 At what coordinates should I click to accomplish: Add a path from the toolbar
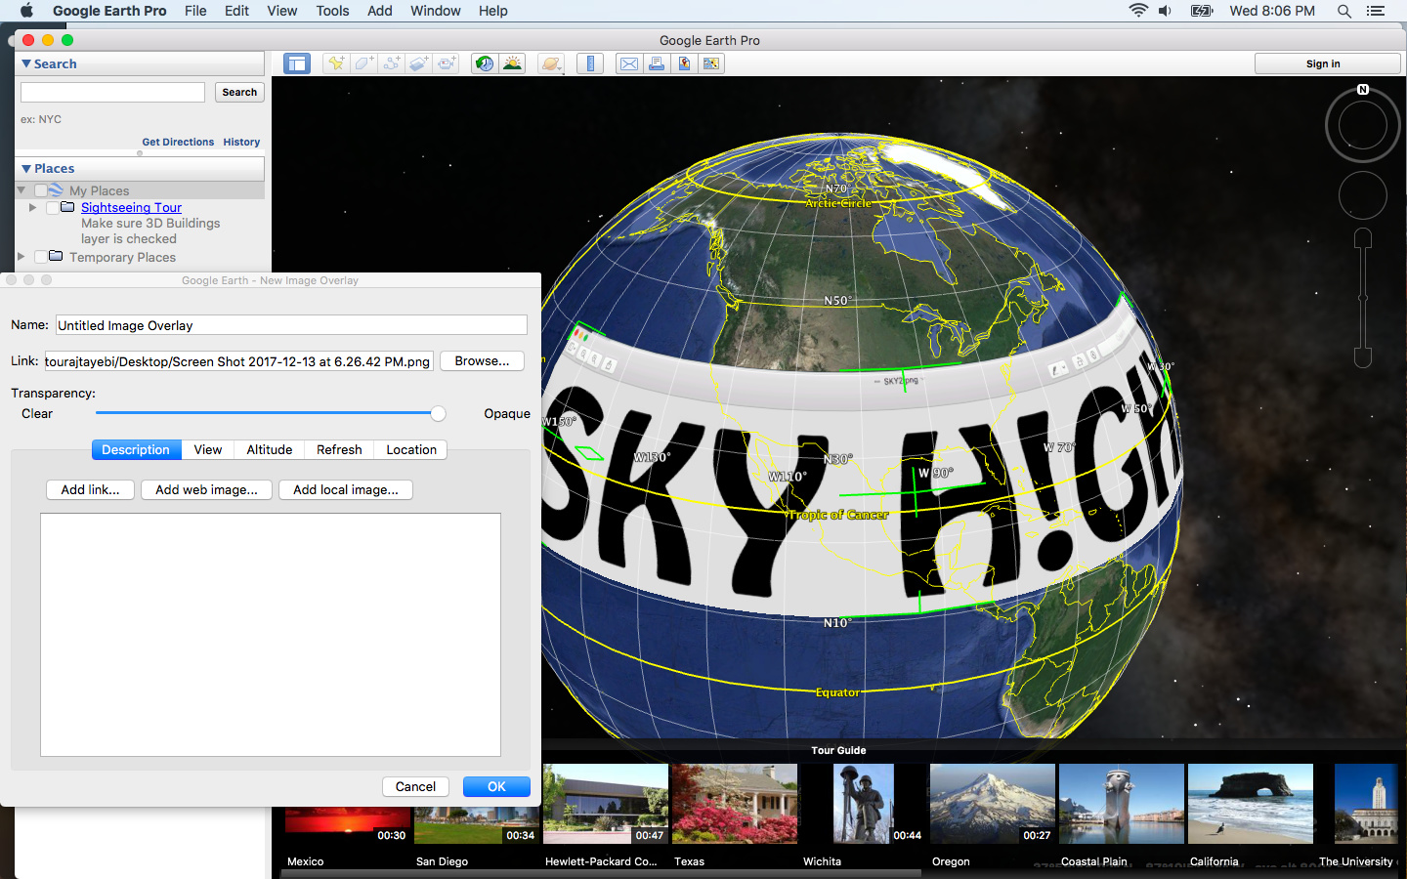coord(391,63)
